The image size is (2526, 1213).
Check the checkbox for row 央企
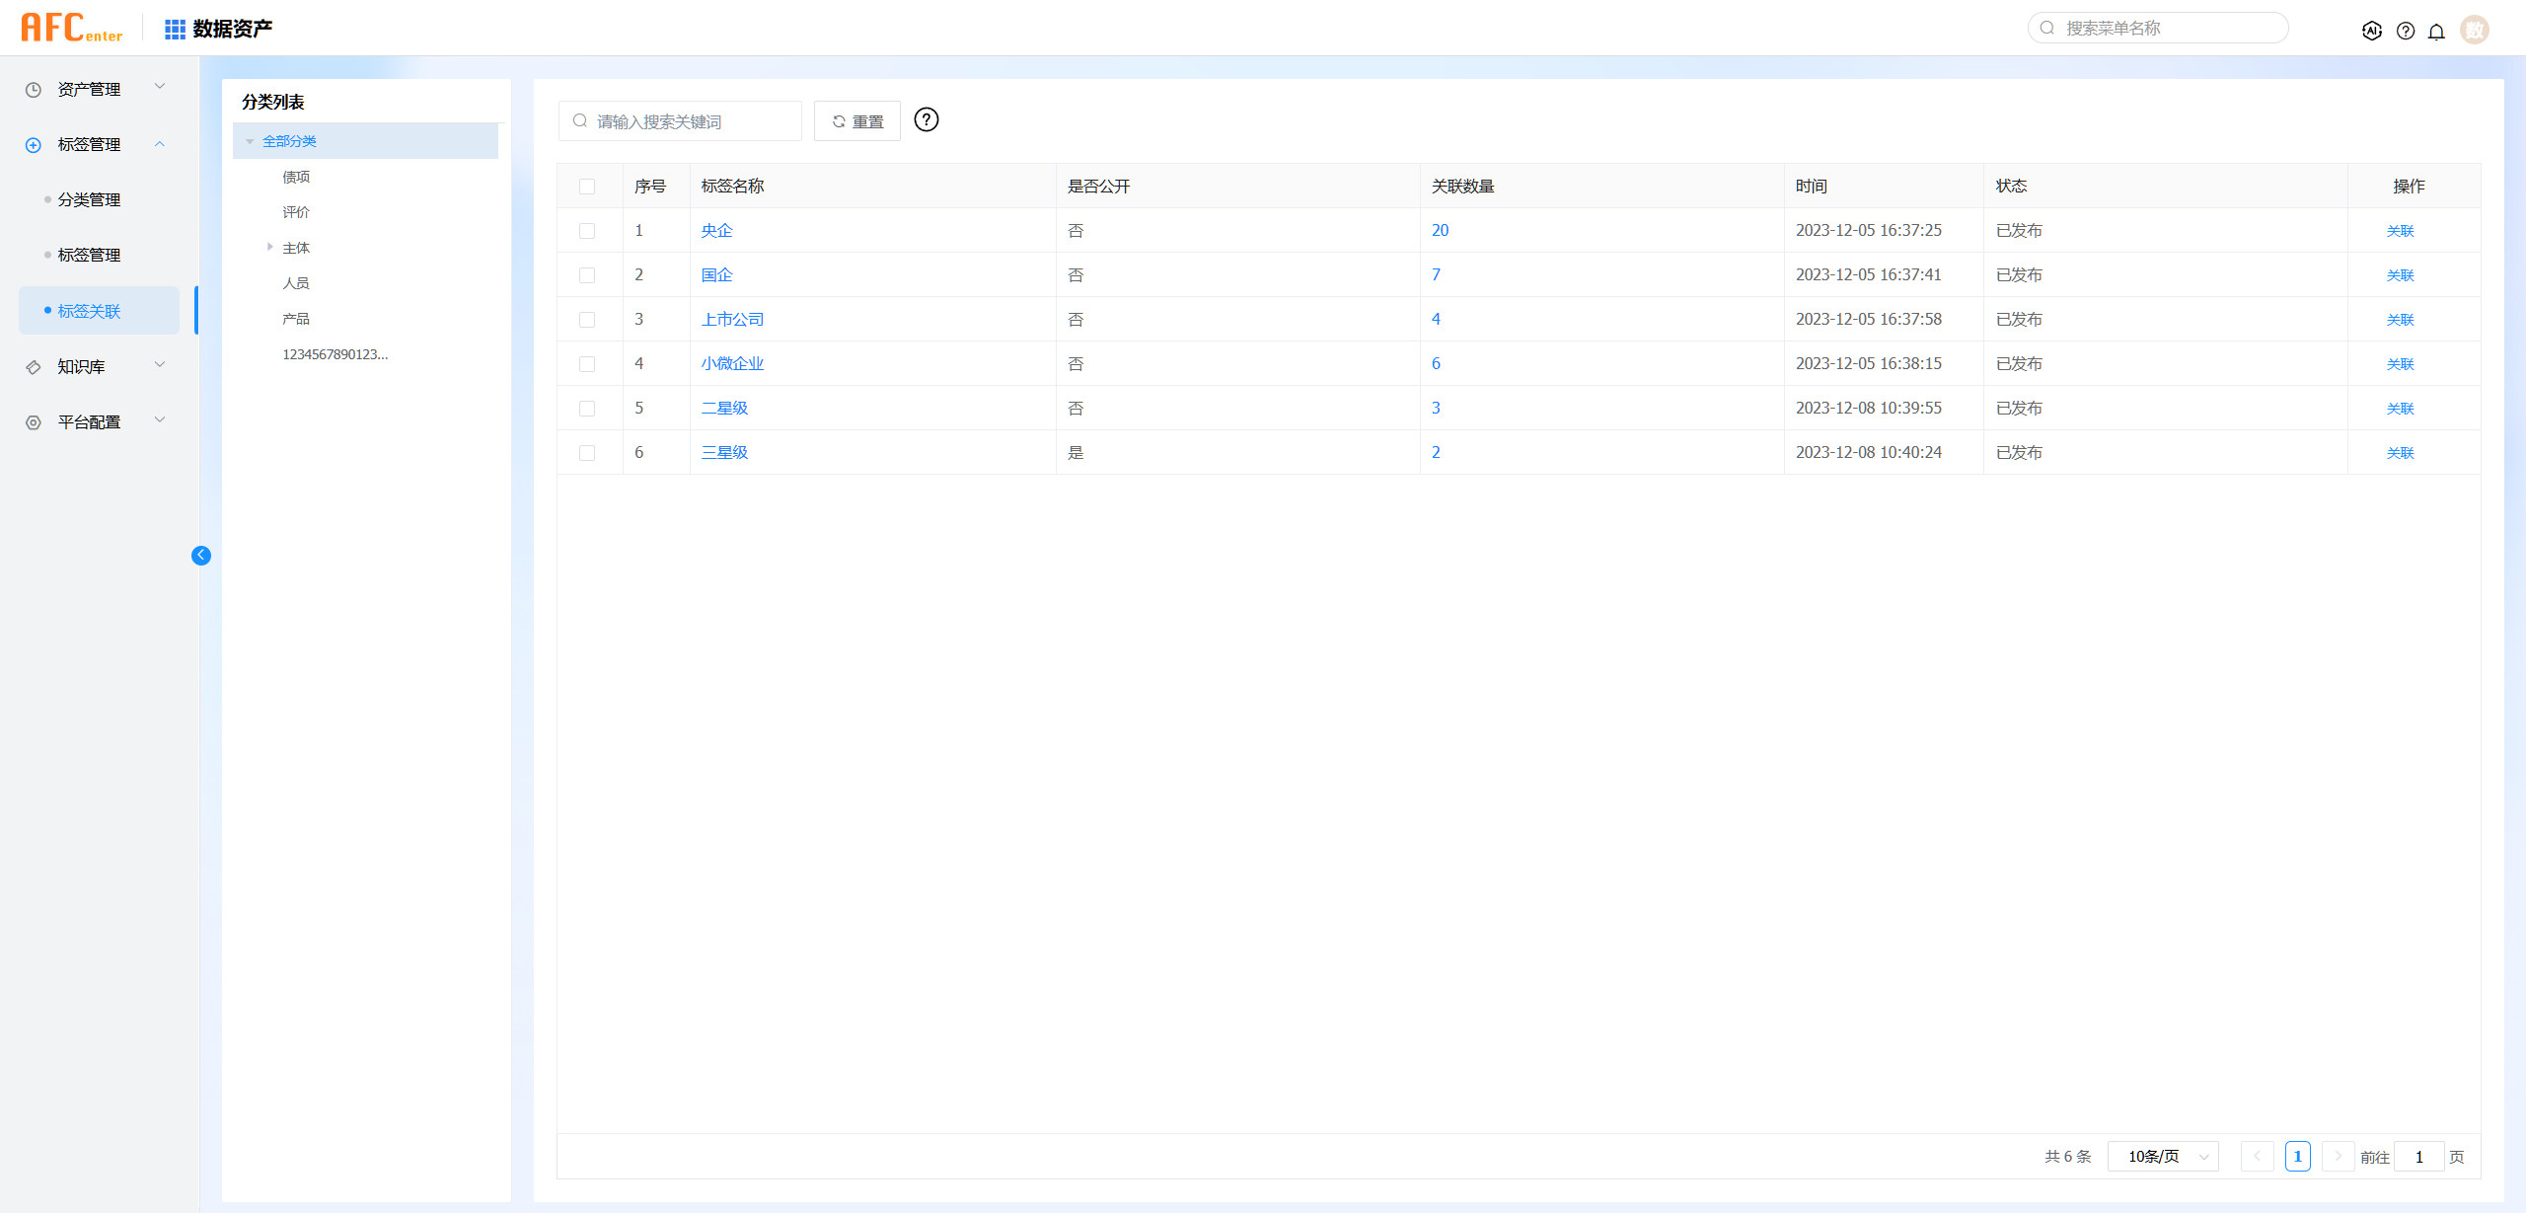tap(587, 231)
